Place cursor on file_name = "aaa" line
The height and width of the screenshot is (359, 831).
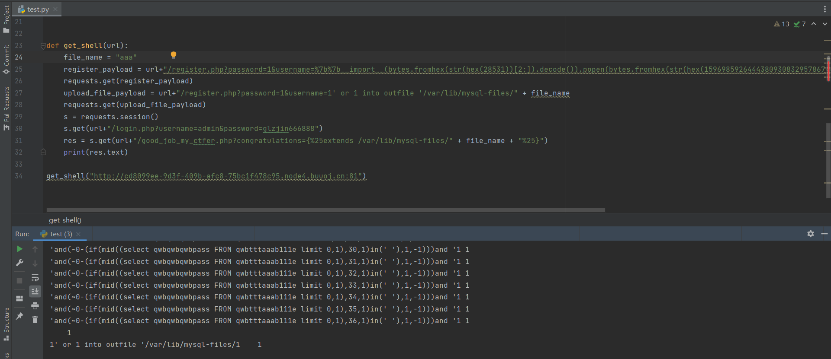[x=100, y=57]
